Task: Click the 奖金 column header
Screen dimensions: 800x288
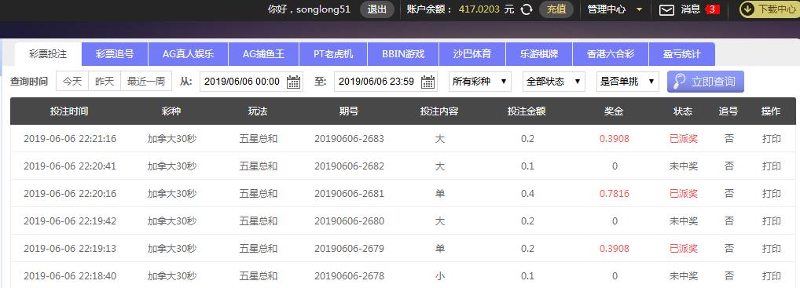Action: tap(614, 111)
